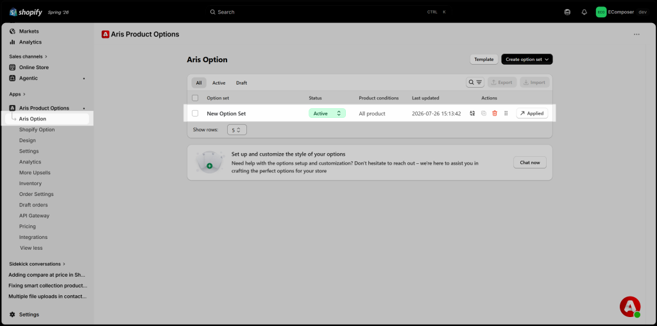Click the Online Store icon
657x326 pixels.
coord(13,67)
